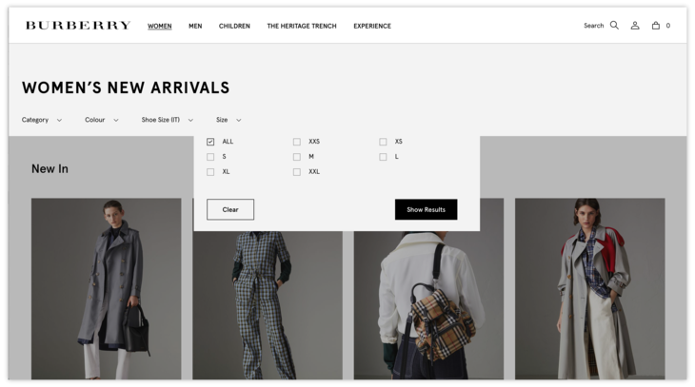
Task: Open the Colour filter dropdown
Action: pyautogui.click(x=102, y=120)
